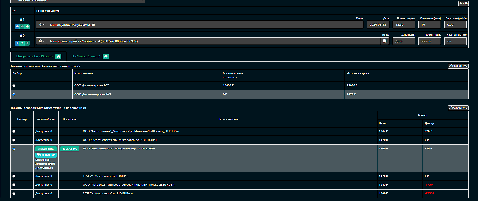The width and height of the screenshot is (478, 201).
Task: Expand the dispatcher tariffs table
Action: (x=458, y=66)
